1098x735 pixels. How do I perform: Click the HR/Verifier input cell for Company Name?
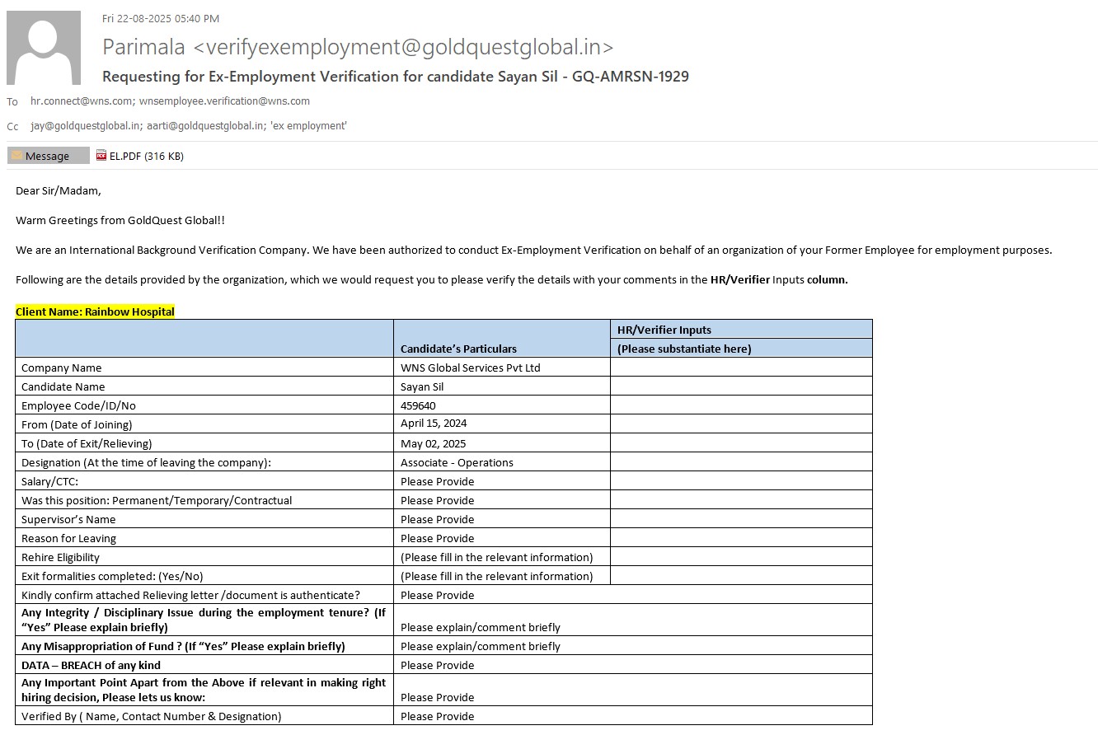pyautogui.click(x=740, y=367)
